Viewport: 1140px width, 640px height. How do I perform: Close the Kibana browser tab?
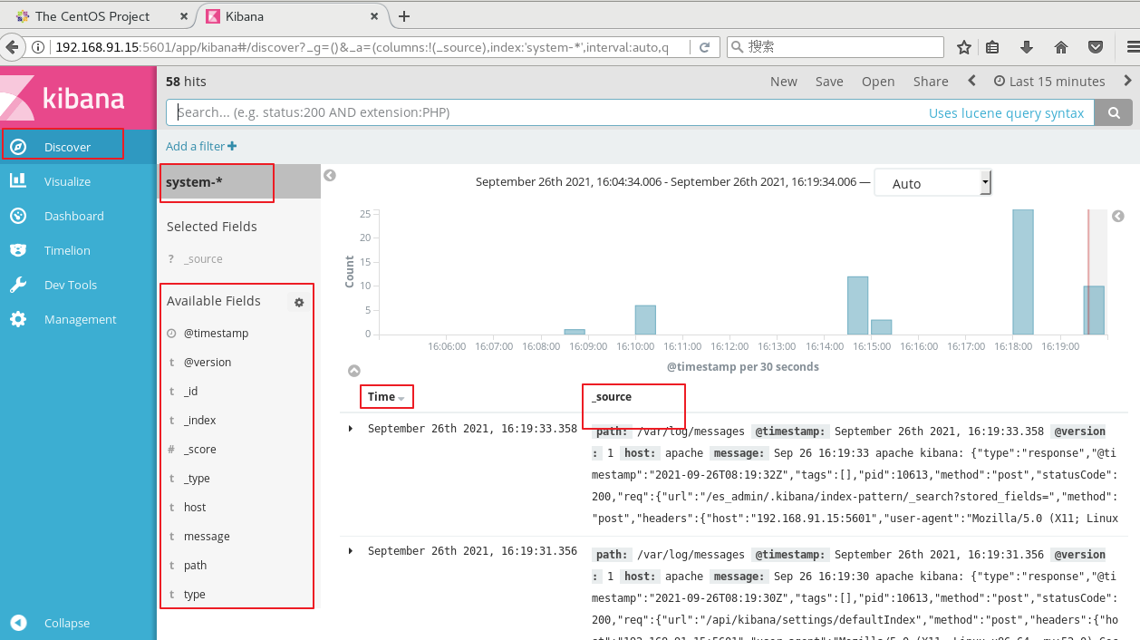tap(375, 16)
